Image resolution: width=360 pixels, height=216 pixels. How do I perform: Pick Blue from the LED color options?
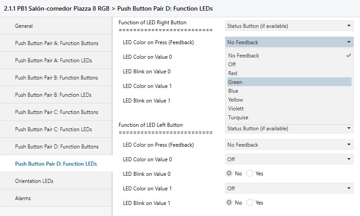[x=234, y=91]
